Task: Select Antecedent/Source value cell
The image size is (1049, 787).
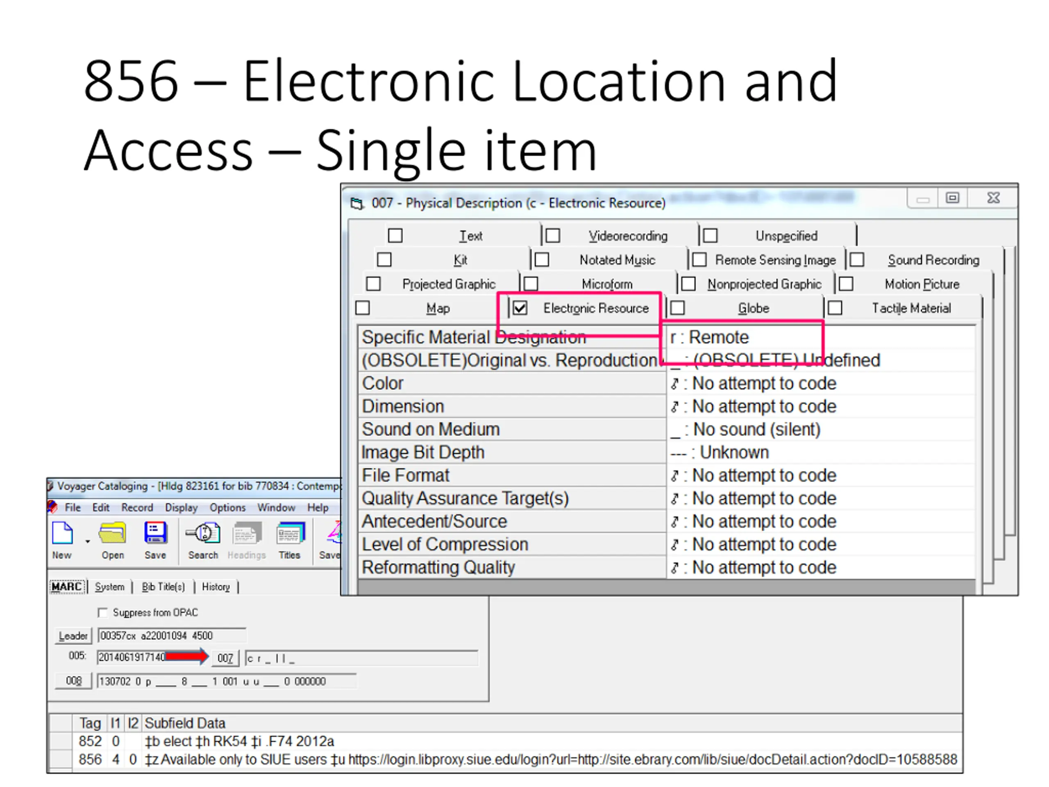Action: click(820, 521)
